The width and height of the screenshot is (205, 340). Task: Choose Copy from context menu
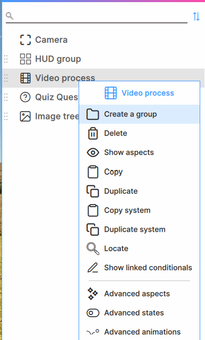(x=139, y=172)
